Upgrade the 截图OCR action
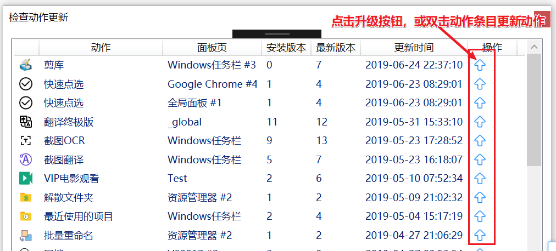The width and height of the screenshot is (556, 251). [480, 140]
